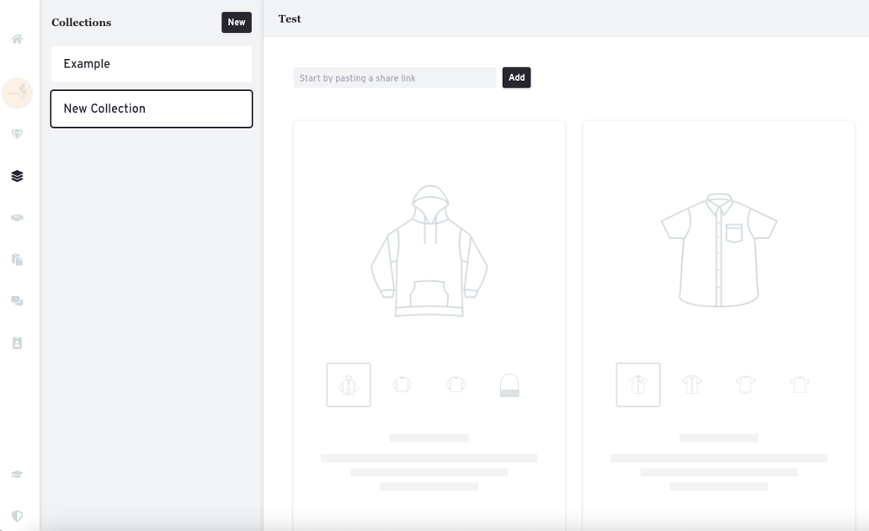Choose the striped jersey variant thumbnail
This screenshot has height=531, width=869.
[x=691, y=385]
